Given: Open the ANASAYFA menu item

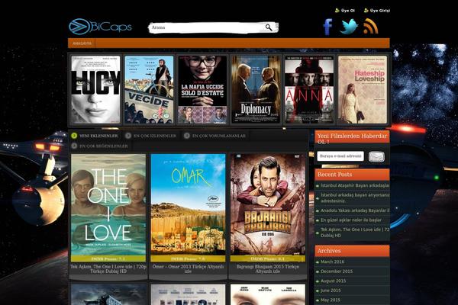Looking at the screenshot, I should pyautogui.click(x=82, y=43).
